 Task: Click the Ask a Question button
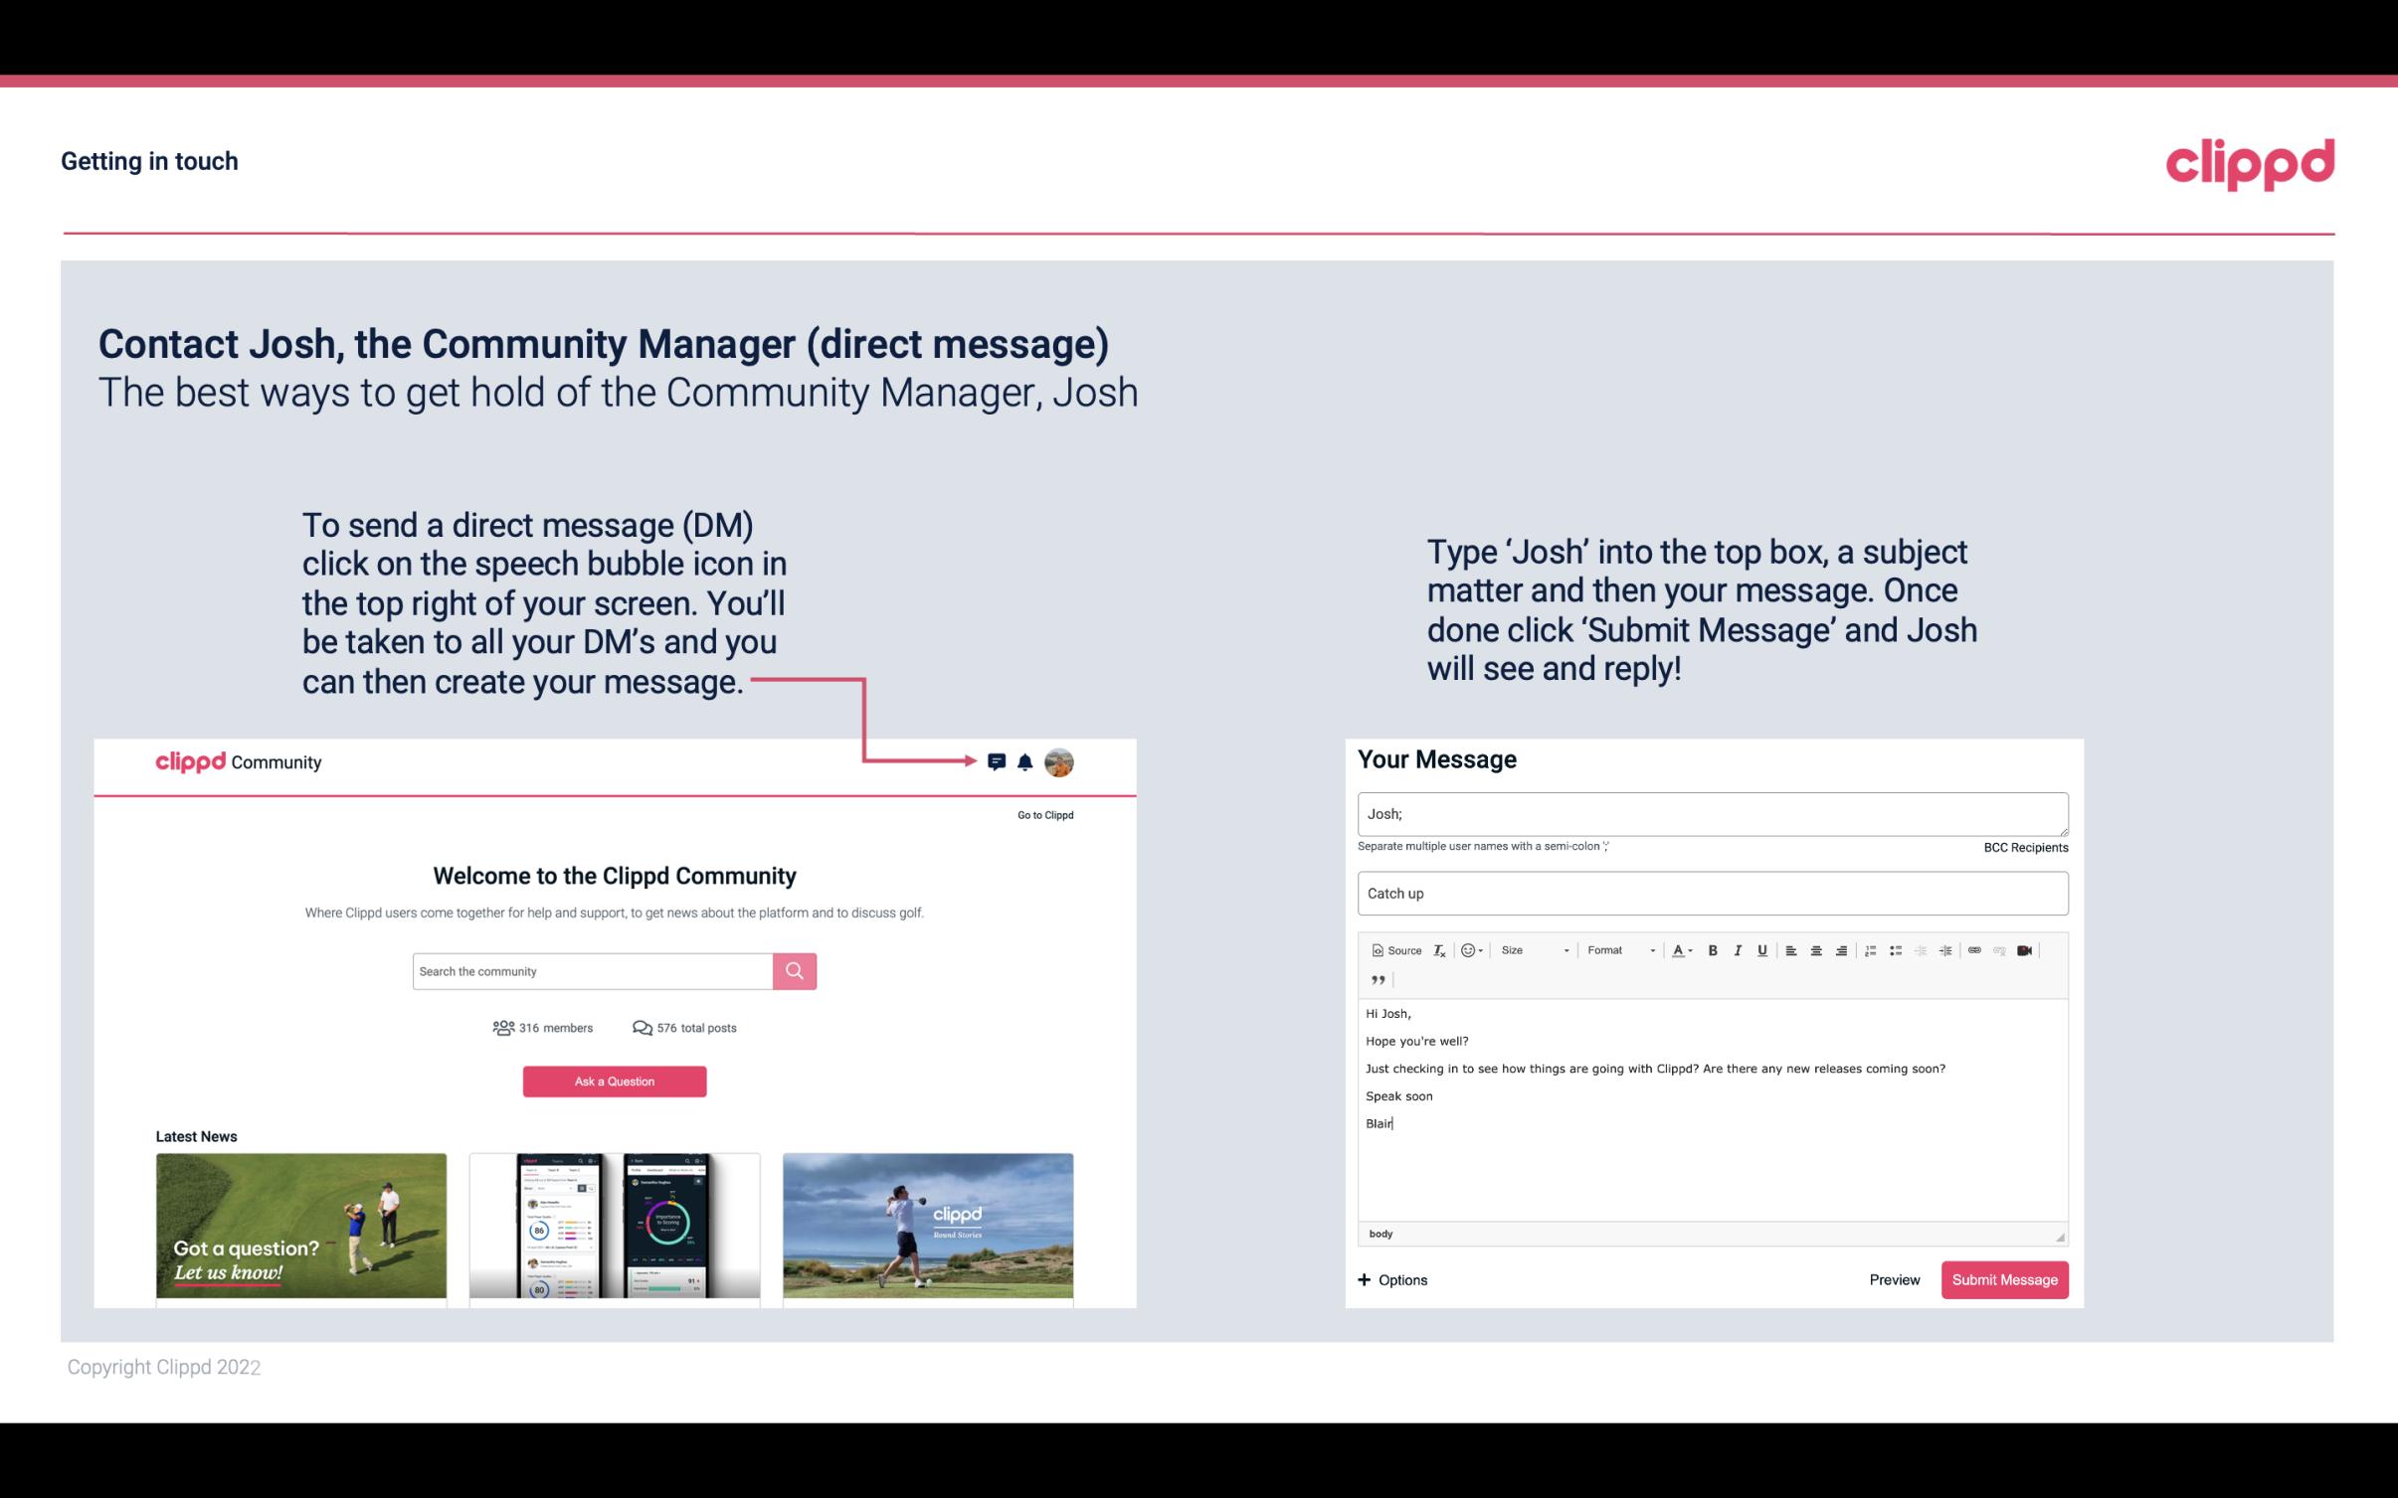tap(615, 1081)
